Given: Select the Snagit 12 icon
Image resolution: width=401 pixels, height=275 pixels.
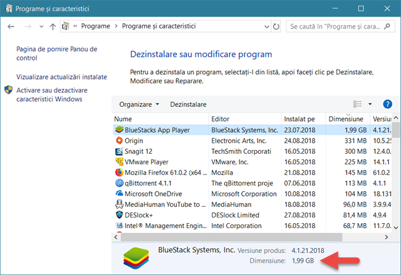Looking at the screenshot, I should pyautogui.click(x=119, y=151).
